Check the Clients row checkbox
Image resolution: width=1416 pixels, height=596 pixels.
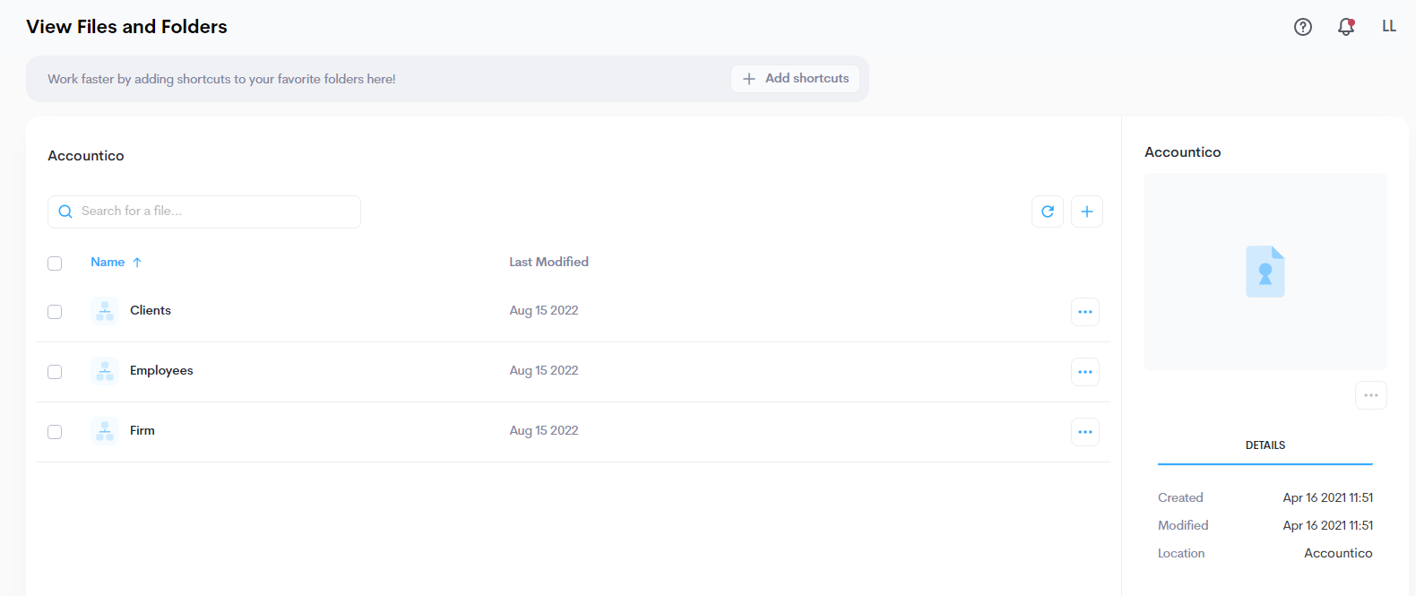point(55,312)
